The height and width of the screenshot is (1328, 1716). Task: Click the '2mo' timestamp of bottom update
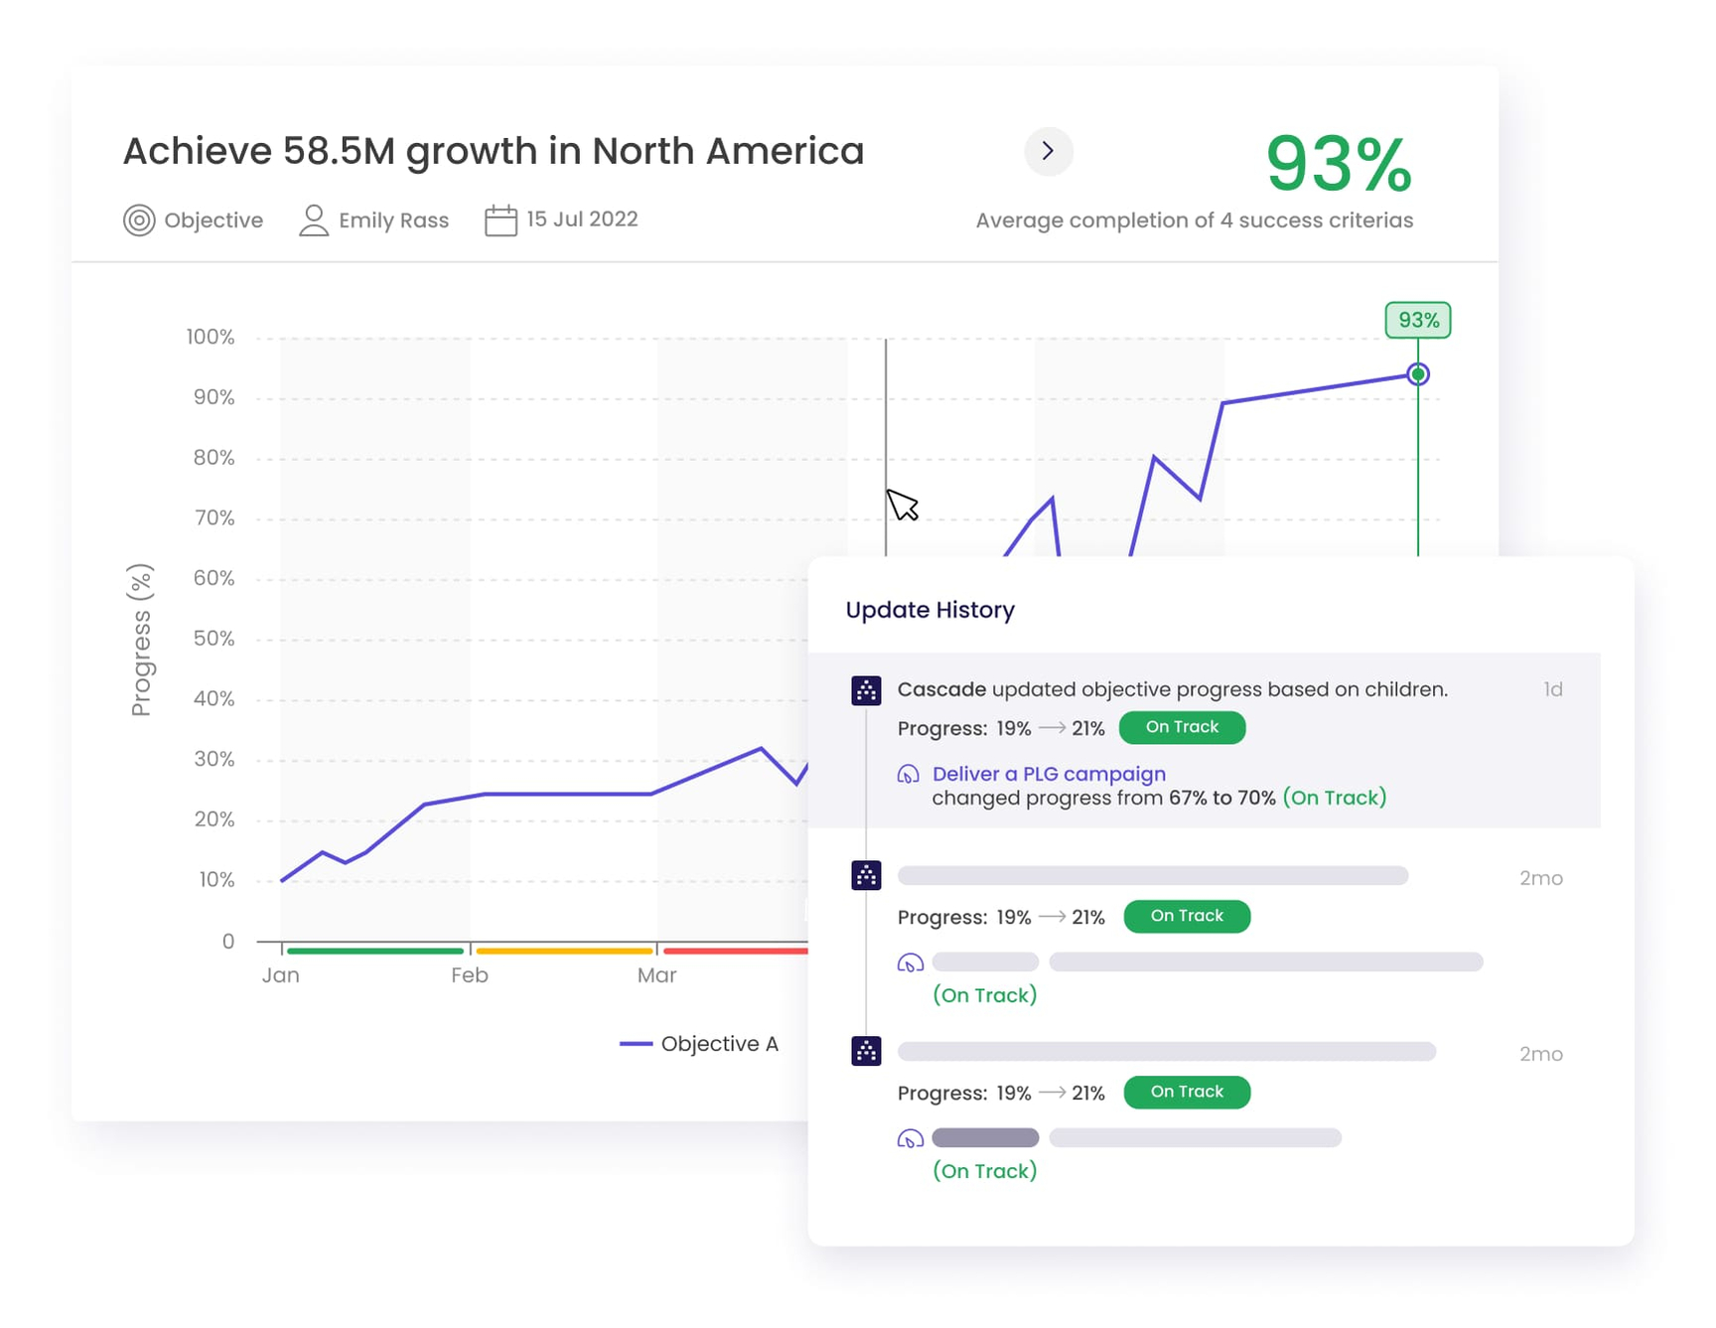coord(1541,1054)
